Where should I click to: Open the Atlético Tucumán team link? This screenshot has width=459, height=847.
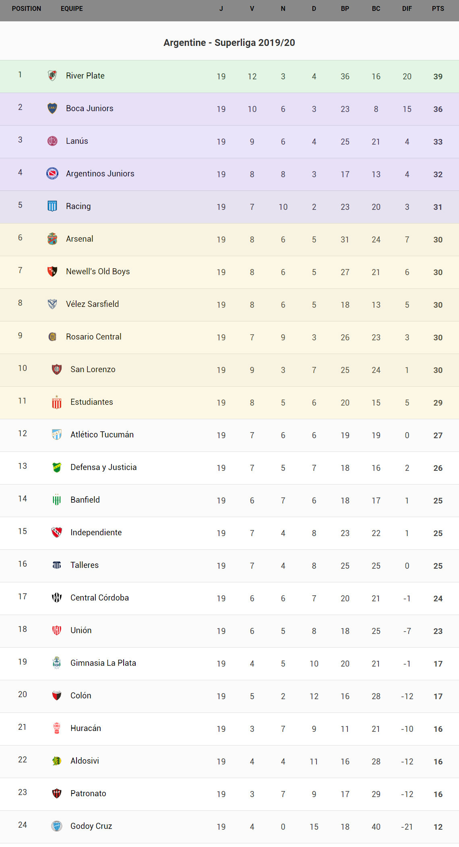point(102,435)
